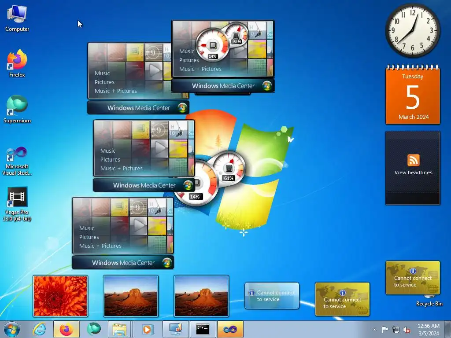Click View headlines in the feed gadget

coord(413,173)
